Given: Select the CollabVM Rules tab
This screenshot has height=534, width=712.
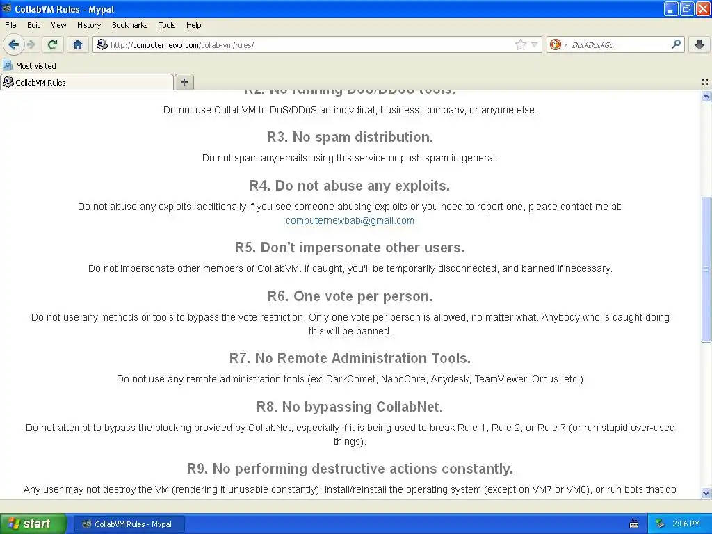Looking at the screenshot, I should point(87,82).
